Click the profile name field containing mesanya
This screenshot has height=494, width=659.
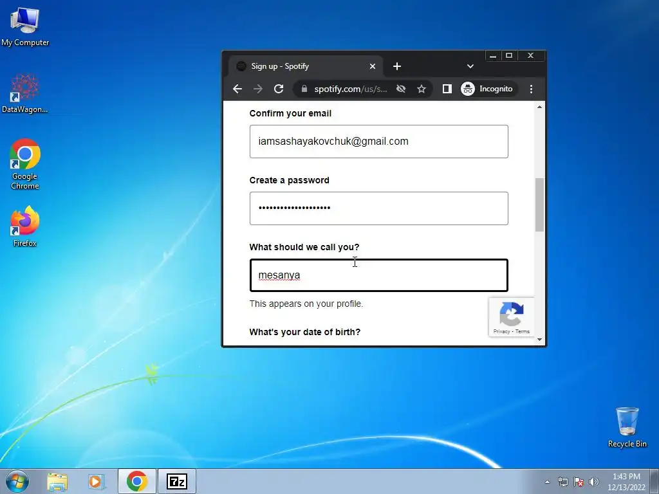[x=378, y=275]
